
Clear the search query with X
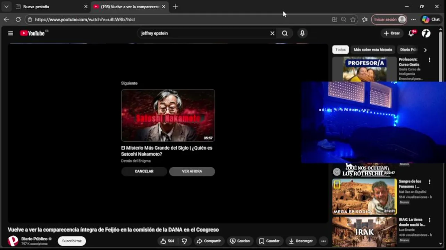(x=272, y=33)
